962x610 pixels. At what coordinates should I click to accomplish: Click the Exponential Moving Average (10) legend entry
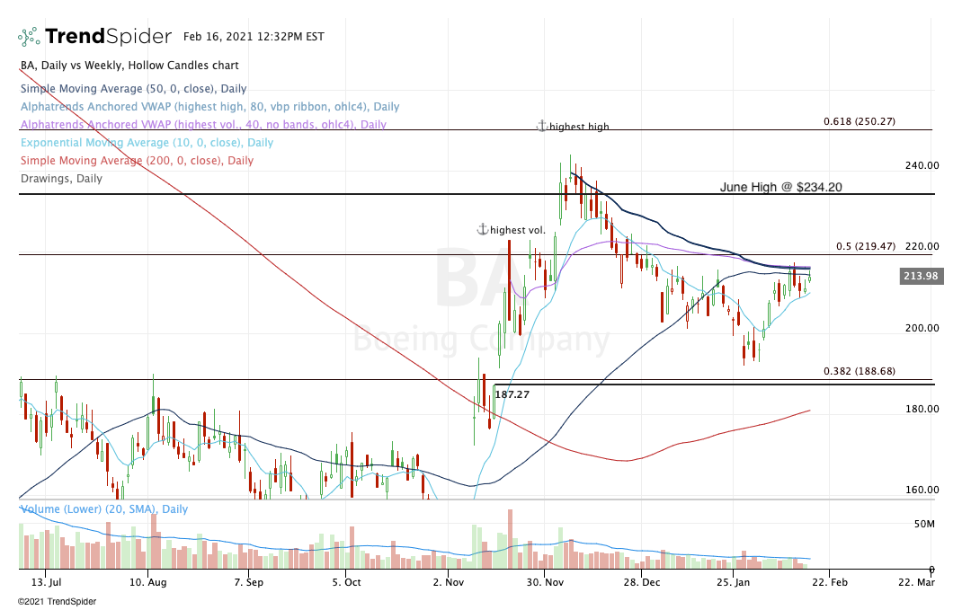[147, 142]
